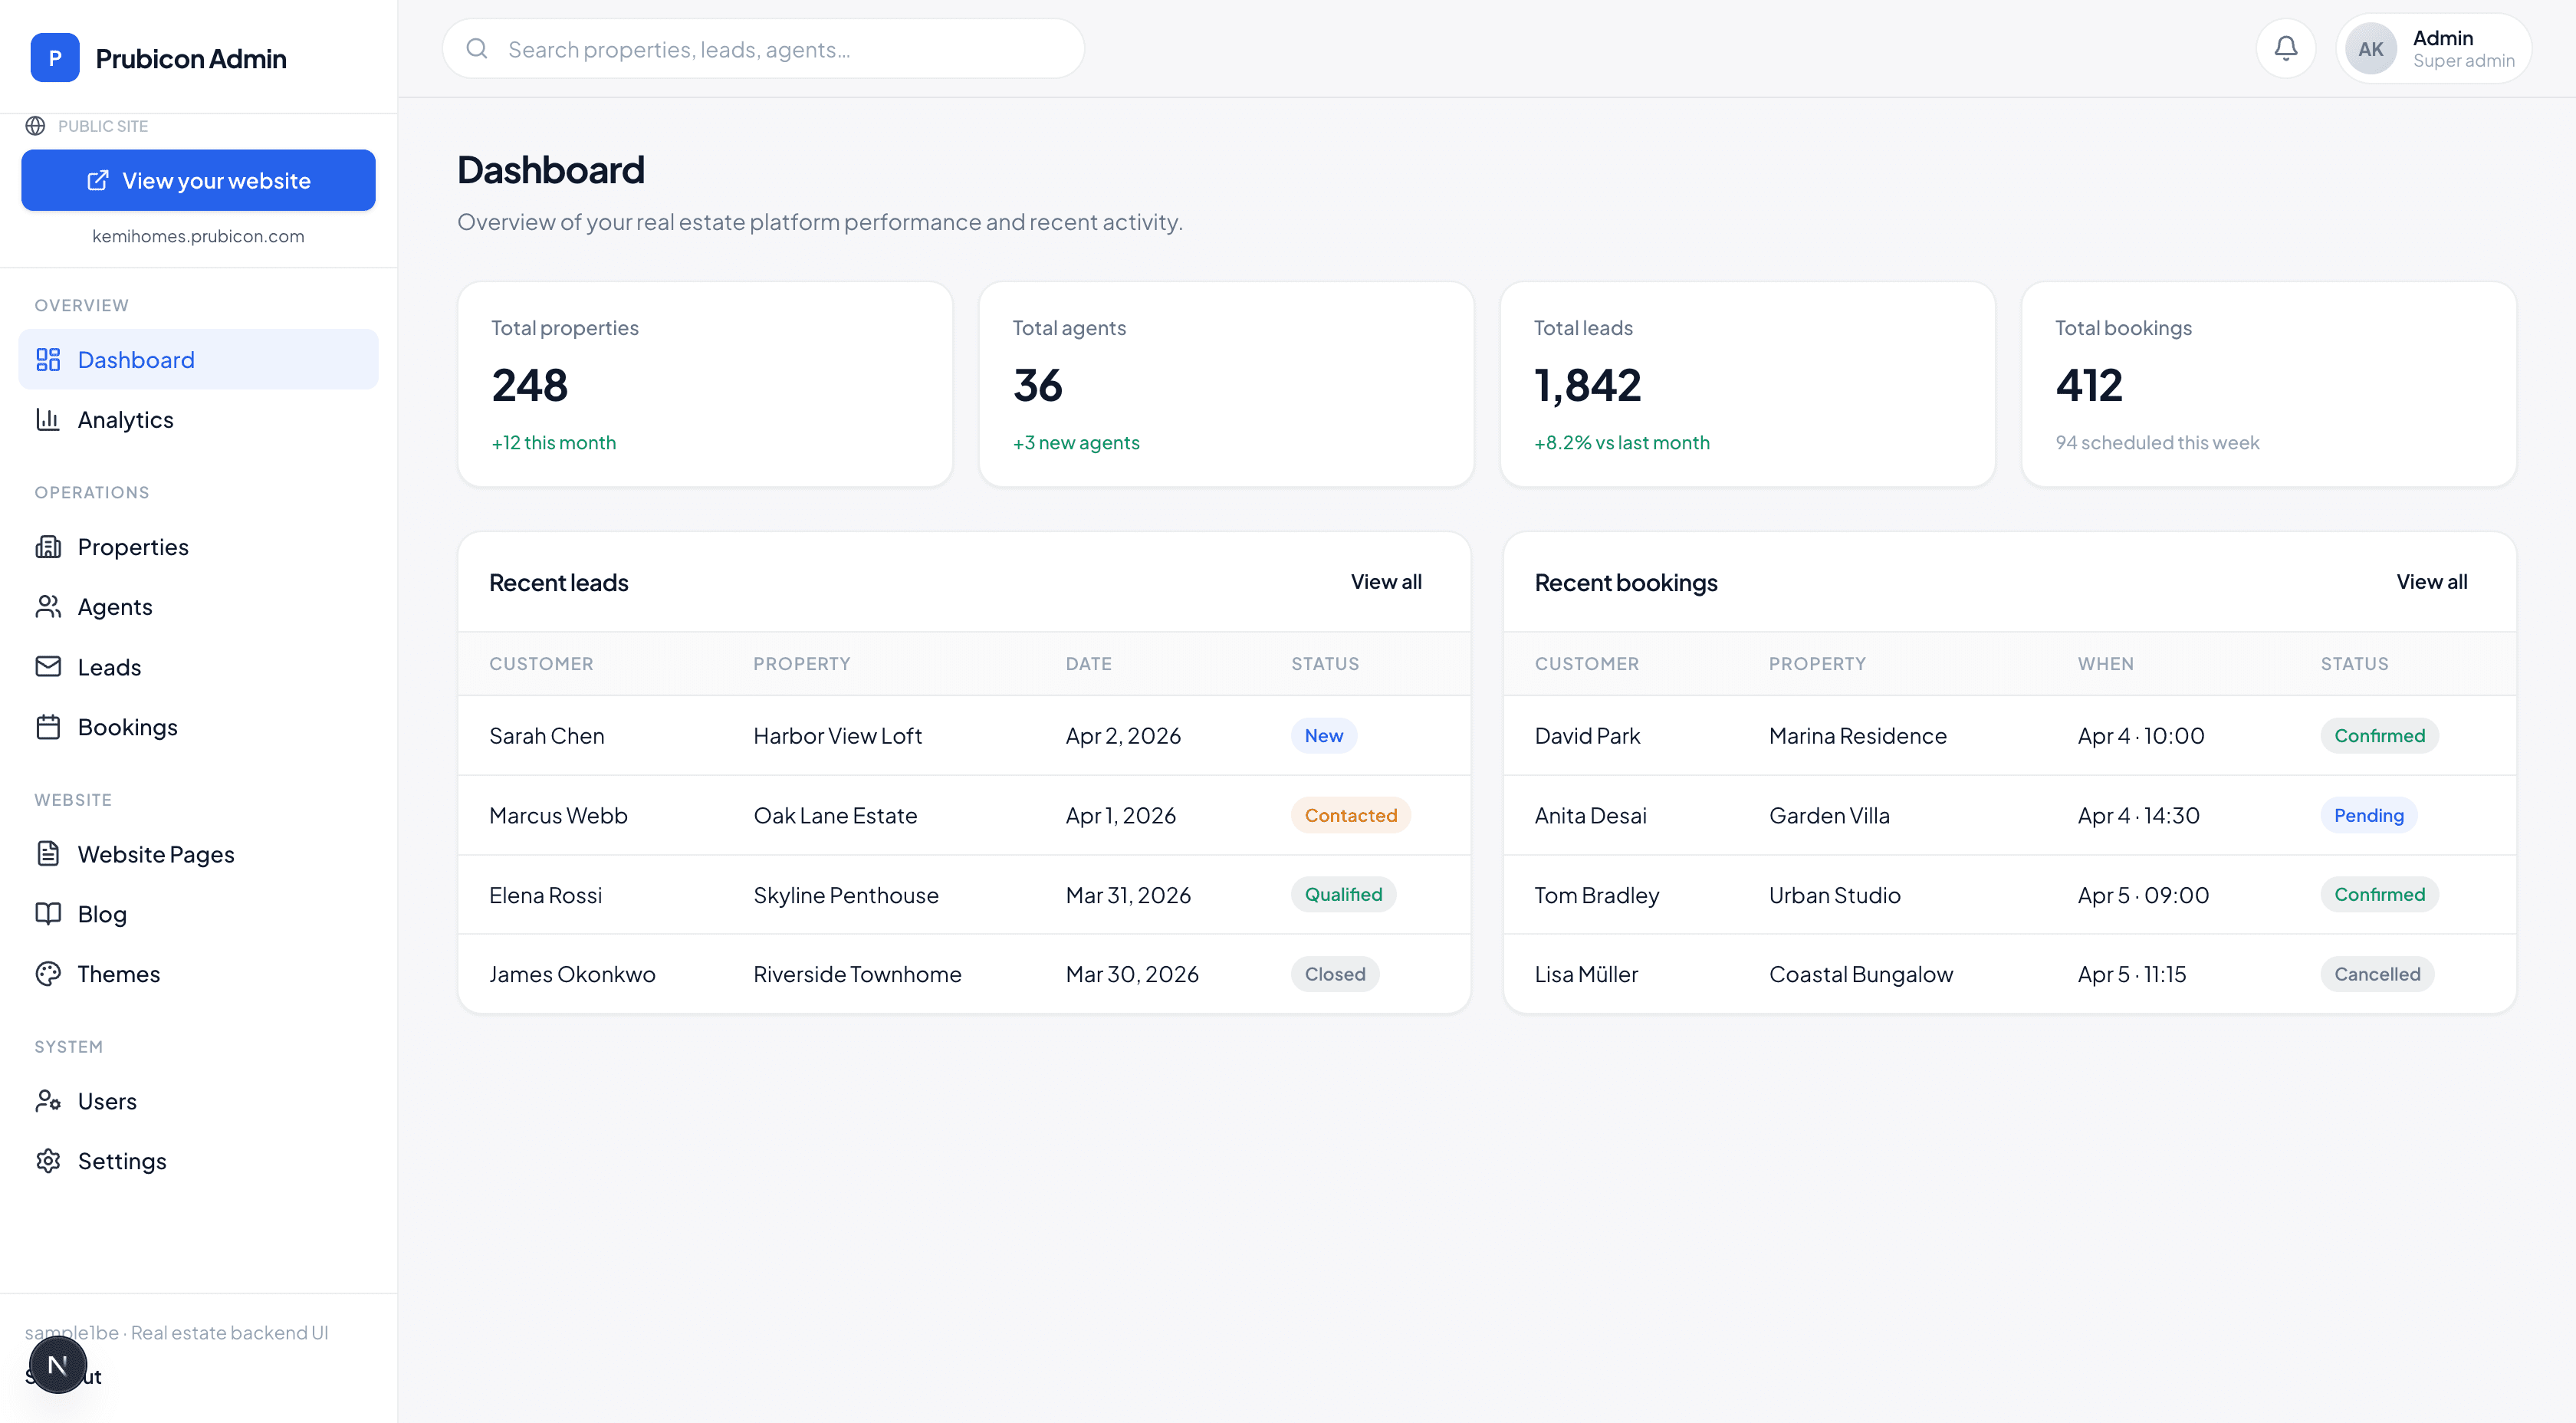
Task: Click the View your website button
Action: (198, 180)
